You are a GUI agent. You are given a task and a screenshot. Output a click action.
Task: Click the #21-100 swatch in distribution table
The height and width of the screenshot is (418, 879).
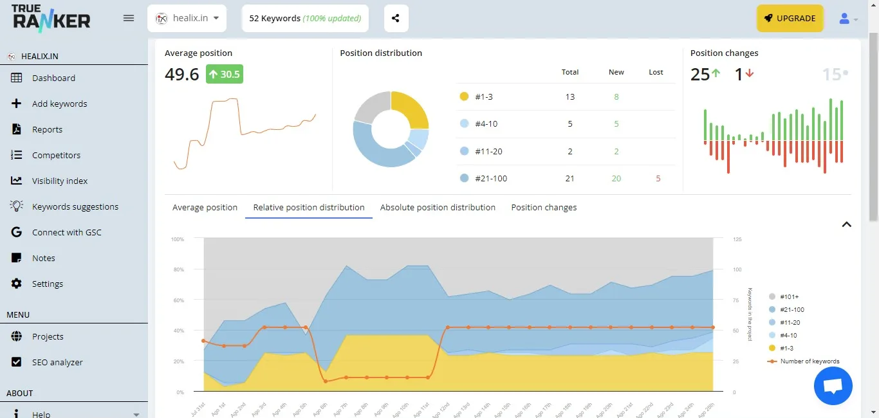click(465, 178)
